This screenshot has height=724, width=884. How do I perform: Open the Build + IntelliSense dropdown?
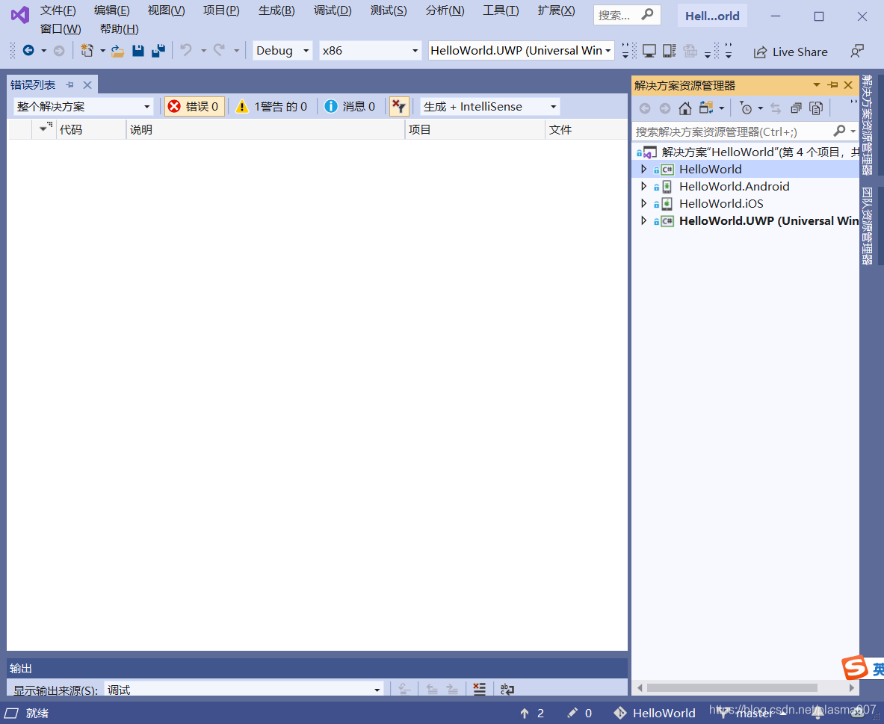pyautogui.click(x=490, y=107)
